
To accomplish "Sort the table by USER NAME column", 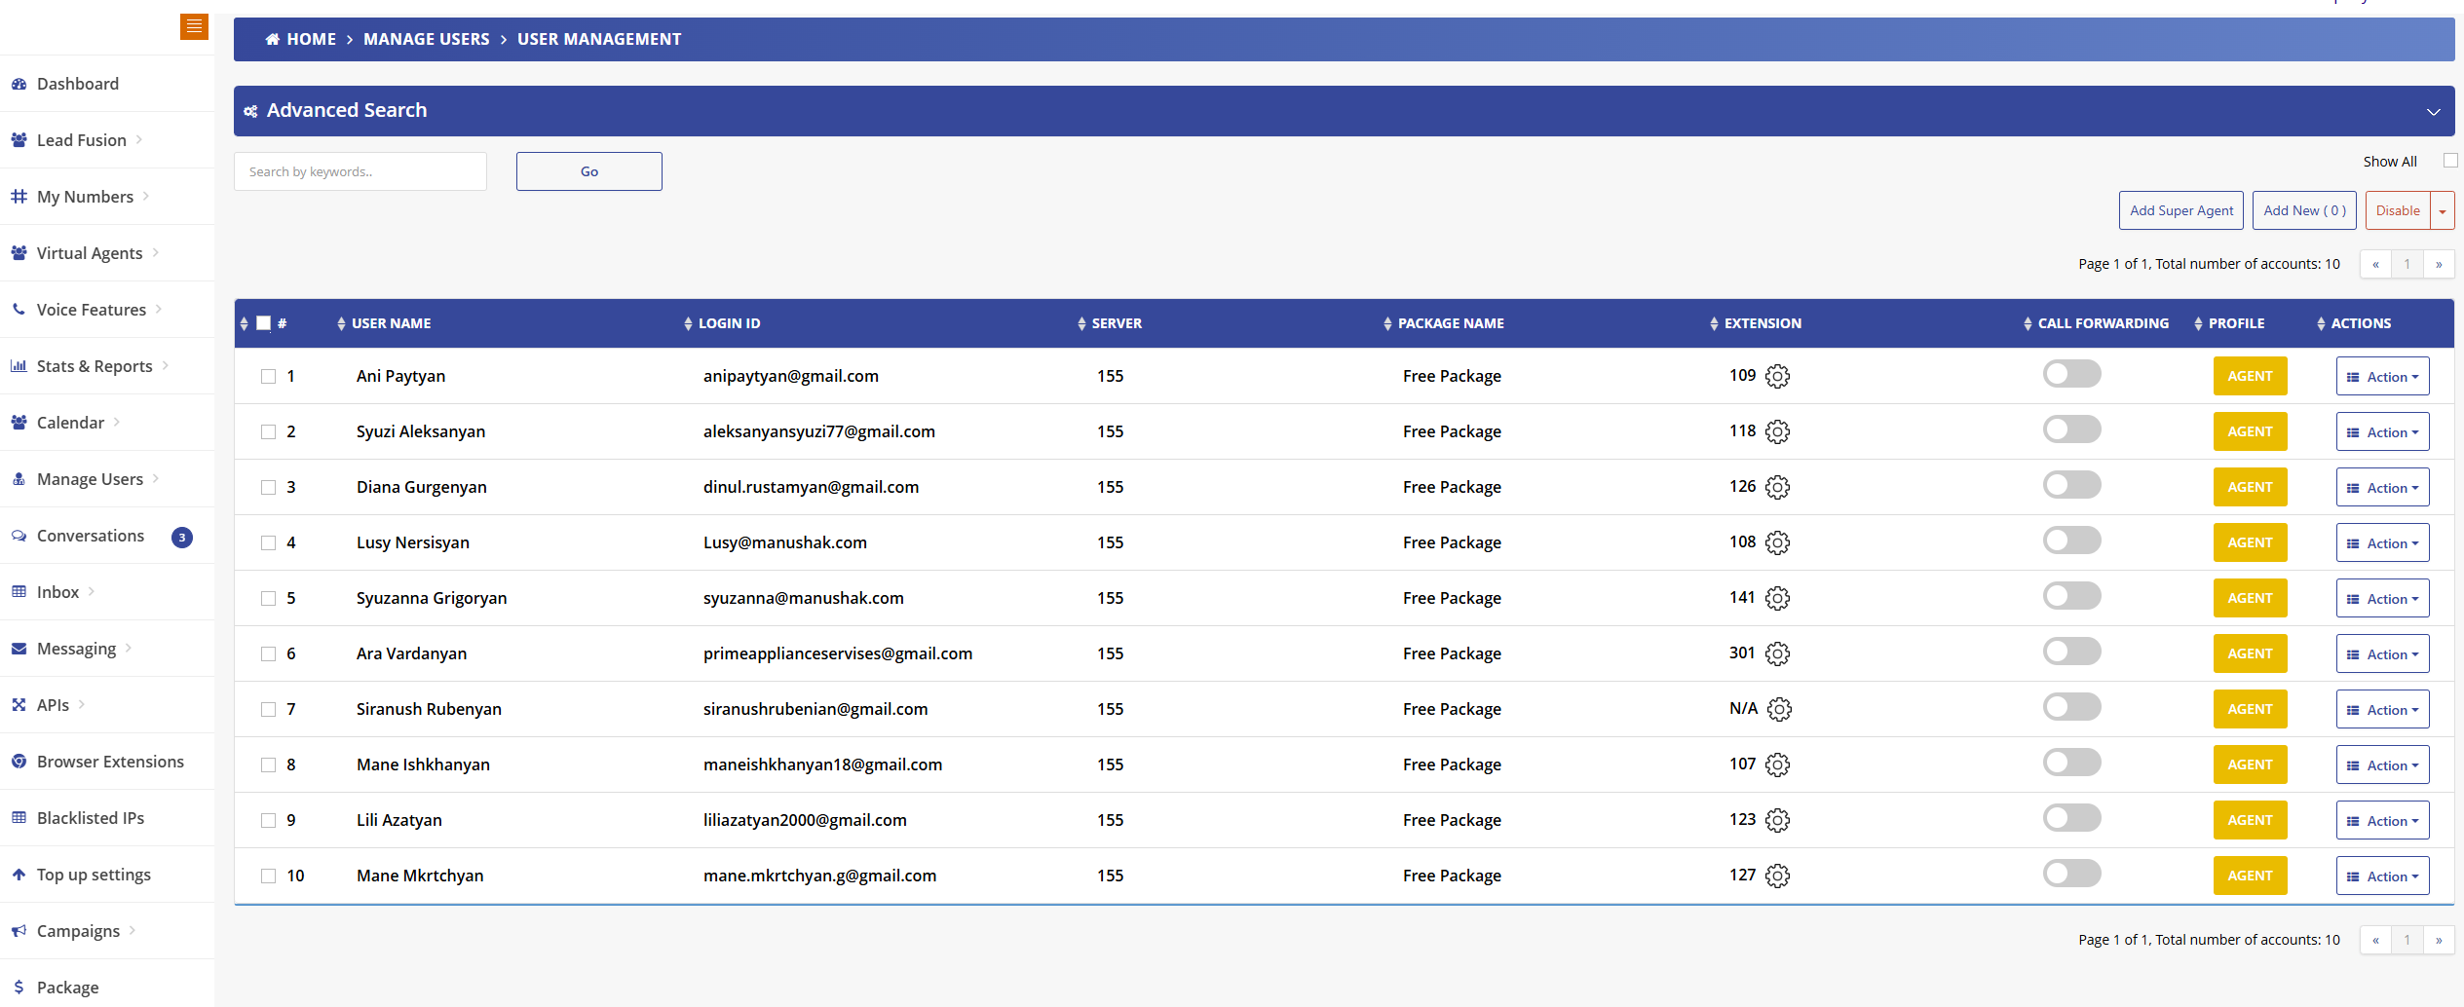I will click(391, 322).
